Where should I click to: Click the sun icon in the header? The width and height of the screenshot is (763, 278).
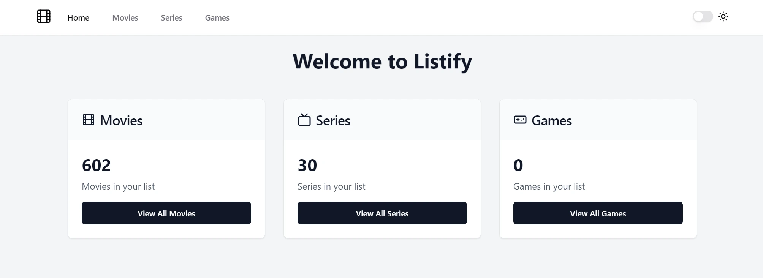click(723, 17)
